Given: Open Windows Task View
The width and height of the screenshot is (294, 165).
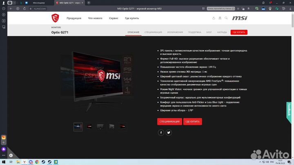Looking at the screenshot, I should click(x=11, y=162).
